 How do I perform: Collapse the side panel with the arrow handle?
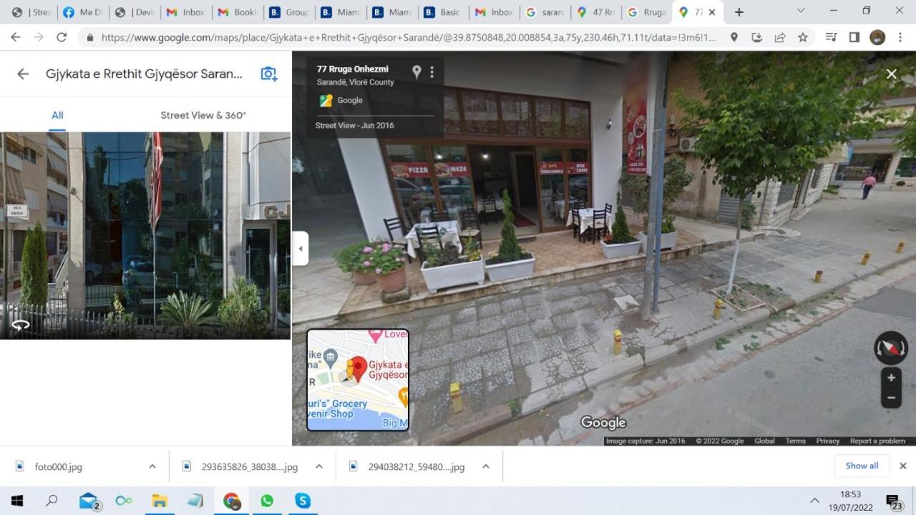(x=301, y=248)
